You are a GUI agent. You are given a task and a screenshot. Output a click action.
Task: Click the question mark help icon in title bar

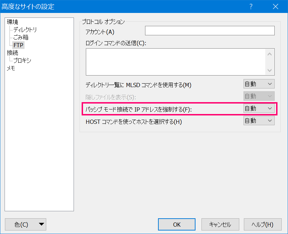[x=251, y=7]
